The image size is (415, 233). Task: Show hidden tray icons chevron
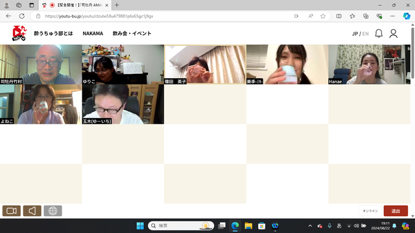click(x=310, y=226)
